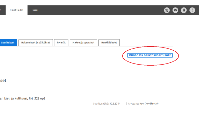Click the cut-off navigation item left of Omat tiedot
This screenshot has width=199, height=118.
(1, 10)
